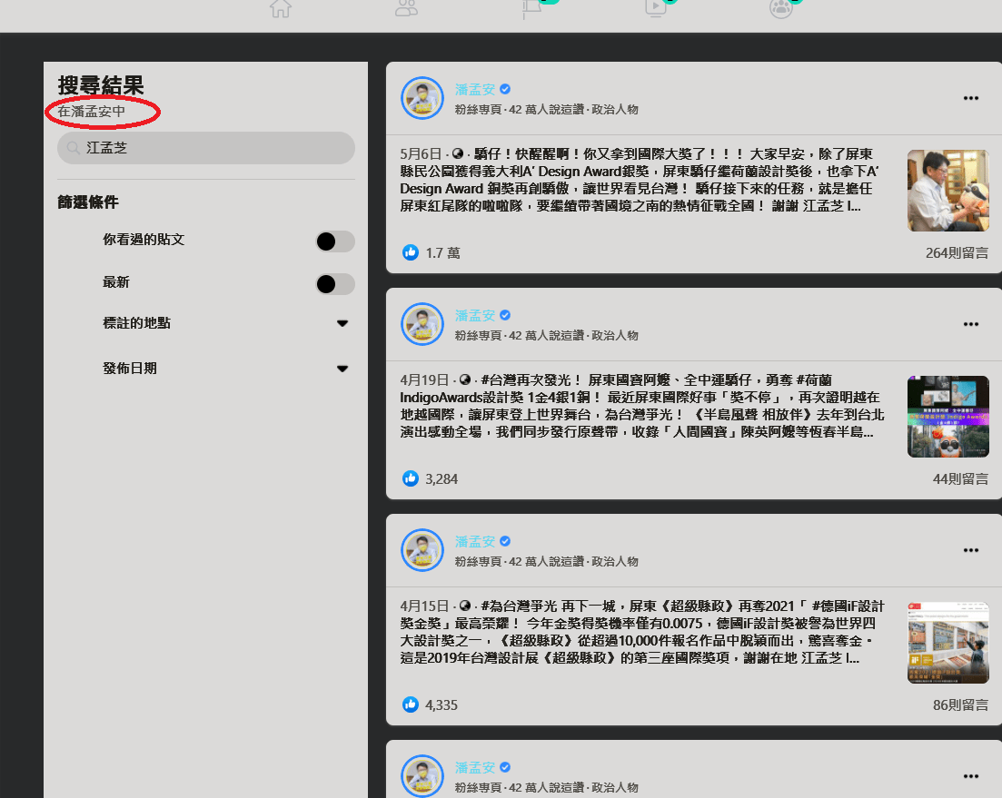
Task: Open 潘孟安 page name on 4月19日 post
Action: coord(475,315)
